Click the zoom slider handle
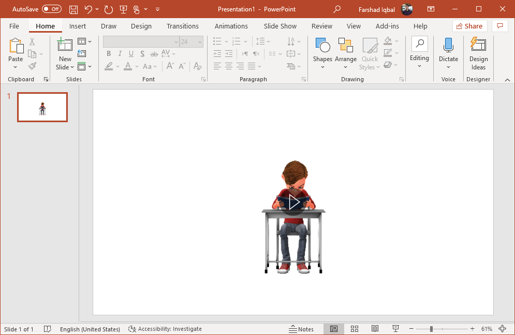 click(x=431, y=329)
